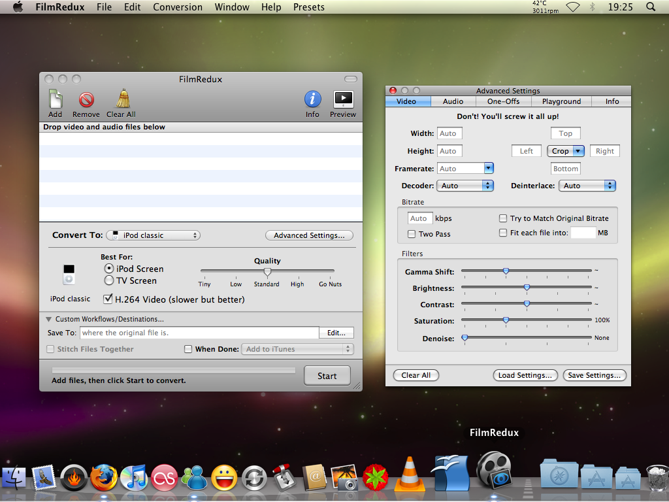Click the Load Settings button
Image resolution: width=669 pixels, height=502 pixels.
[x=525, y=375]
